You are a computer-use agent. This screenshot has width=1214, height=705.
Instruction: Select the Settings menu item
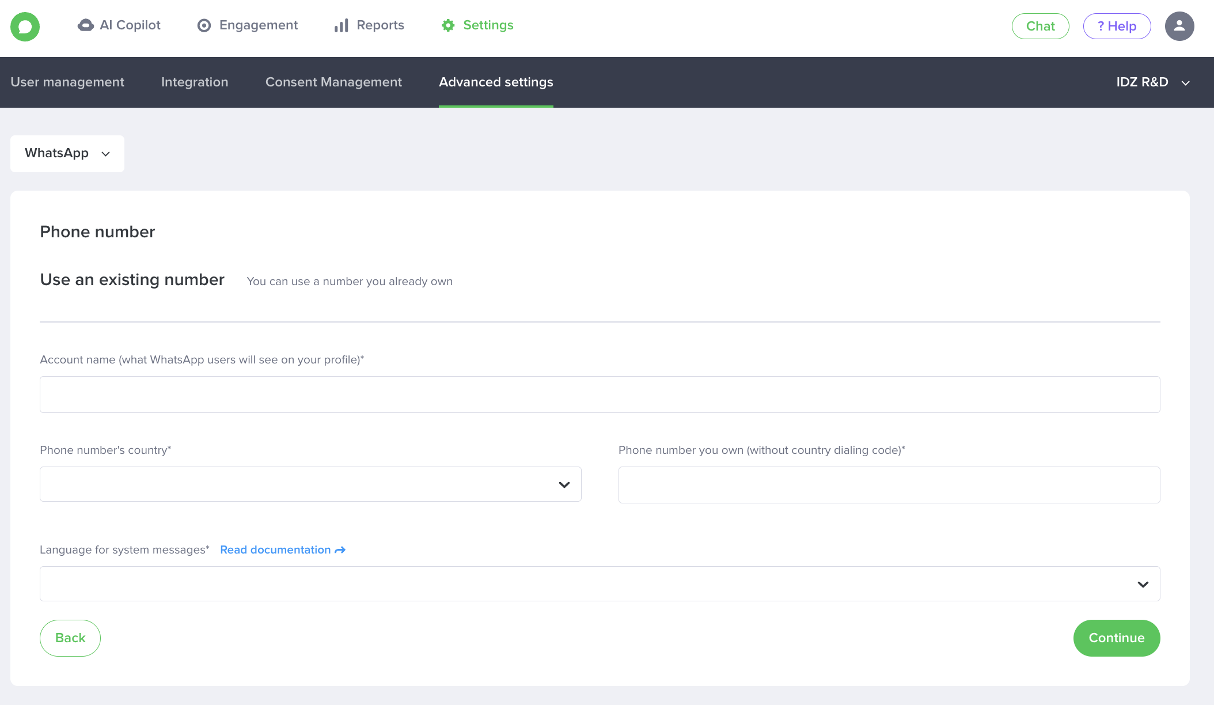click(477, 25)
